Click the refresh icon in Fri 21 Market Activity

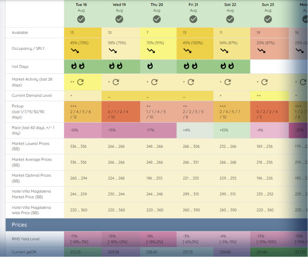(x=191, y=82)
